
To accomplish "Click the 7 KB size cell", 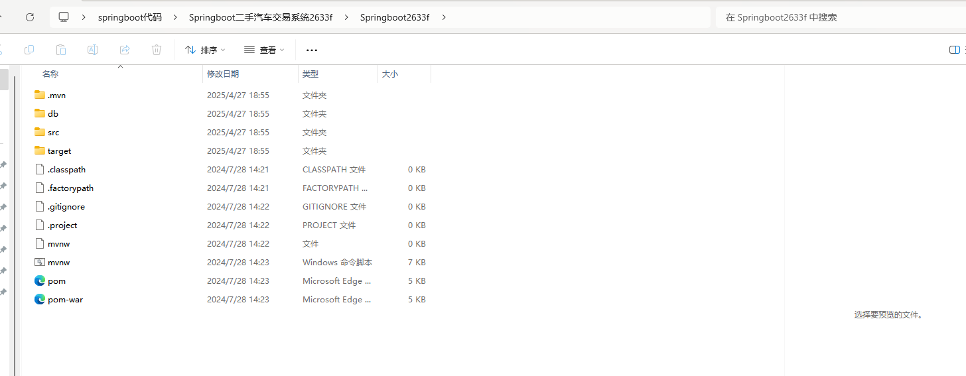I will (x=417, y=262).
